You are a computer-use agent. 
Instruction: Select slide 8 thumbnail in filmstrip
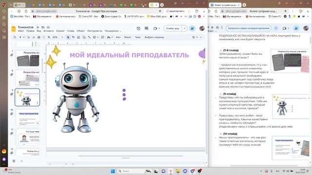click(27, 78)
